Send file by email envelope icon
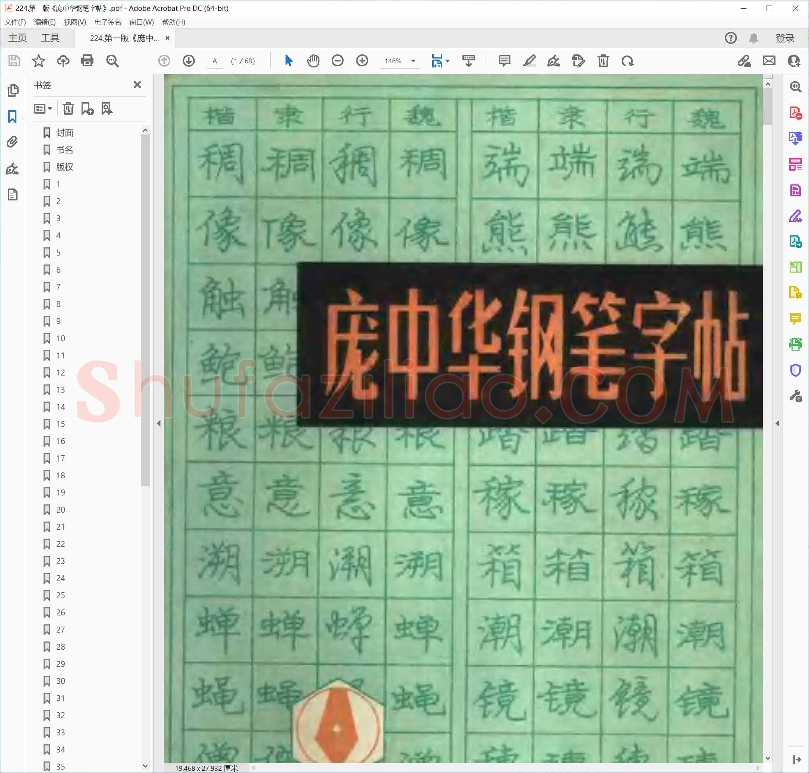Image resolution: width=809 pixels, height=773 pixels. point(769,61)
